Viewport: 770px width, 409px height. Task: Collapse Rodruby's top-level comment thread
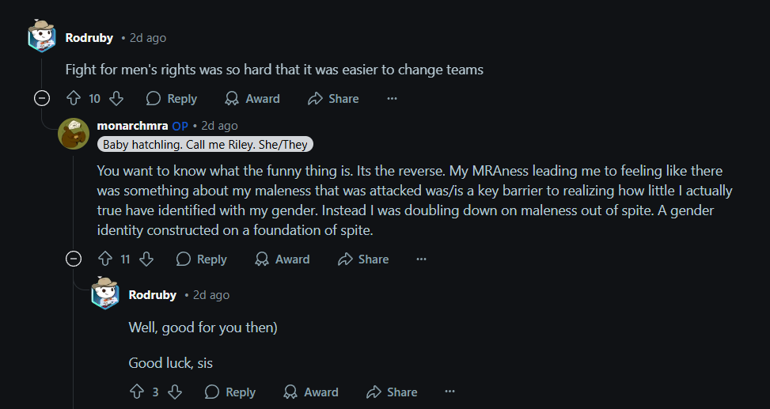pyautogui.click(x=42, y=99)
